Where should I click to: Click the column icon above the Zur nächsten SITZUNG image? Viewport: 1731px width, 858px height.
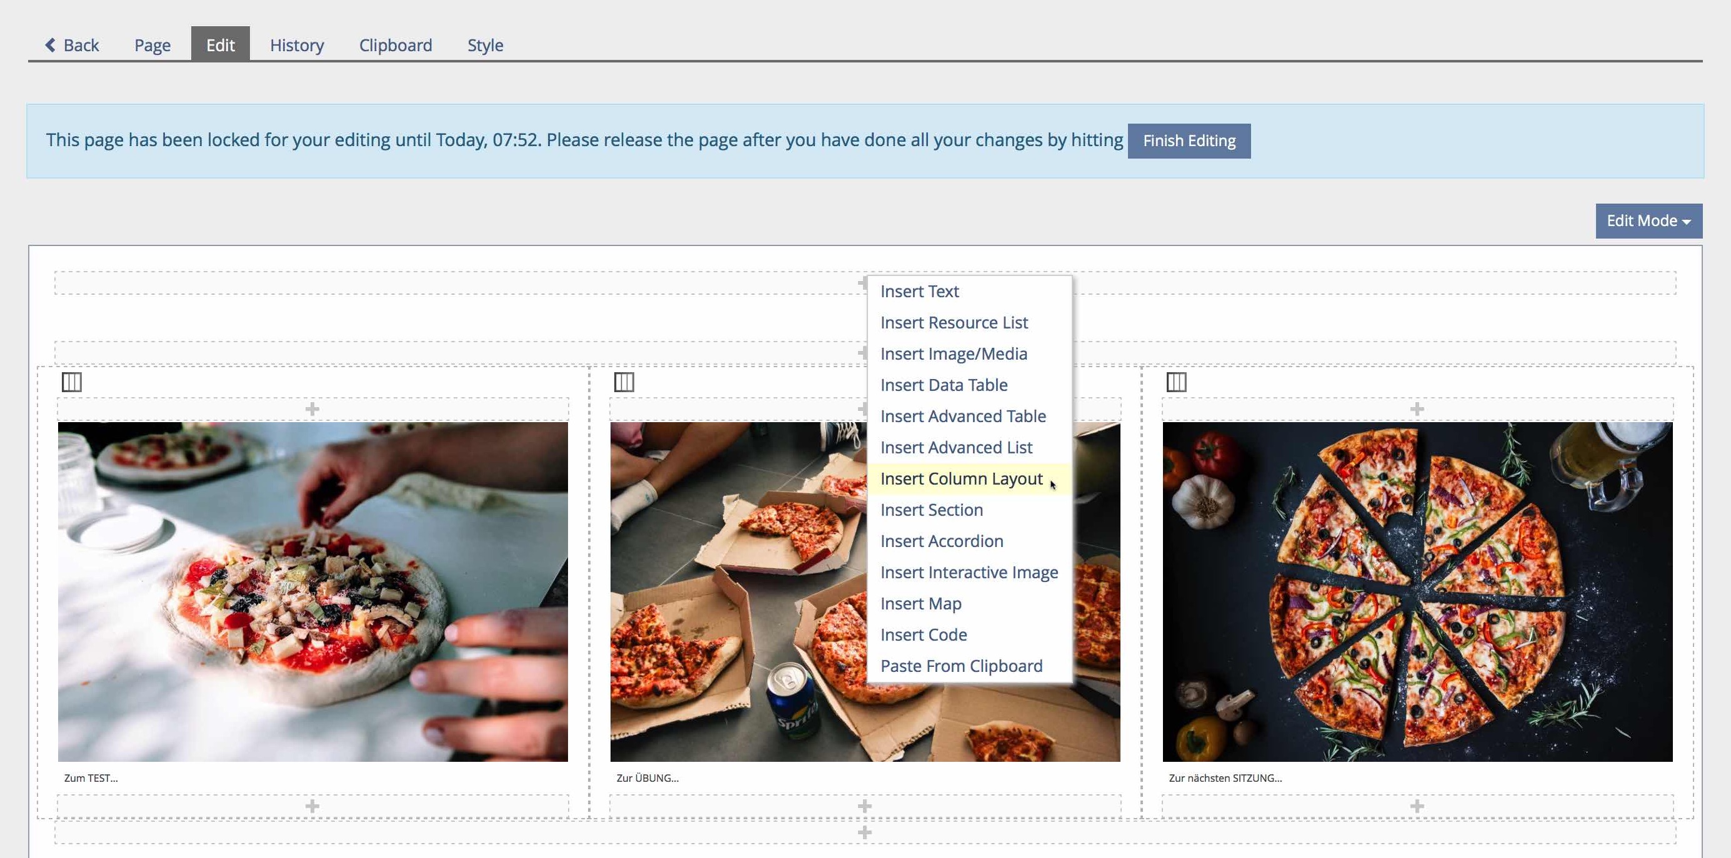click(1177, 382)
